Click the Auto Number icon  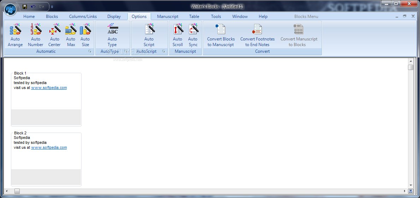coord(35,29)
